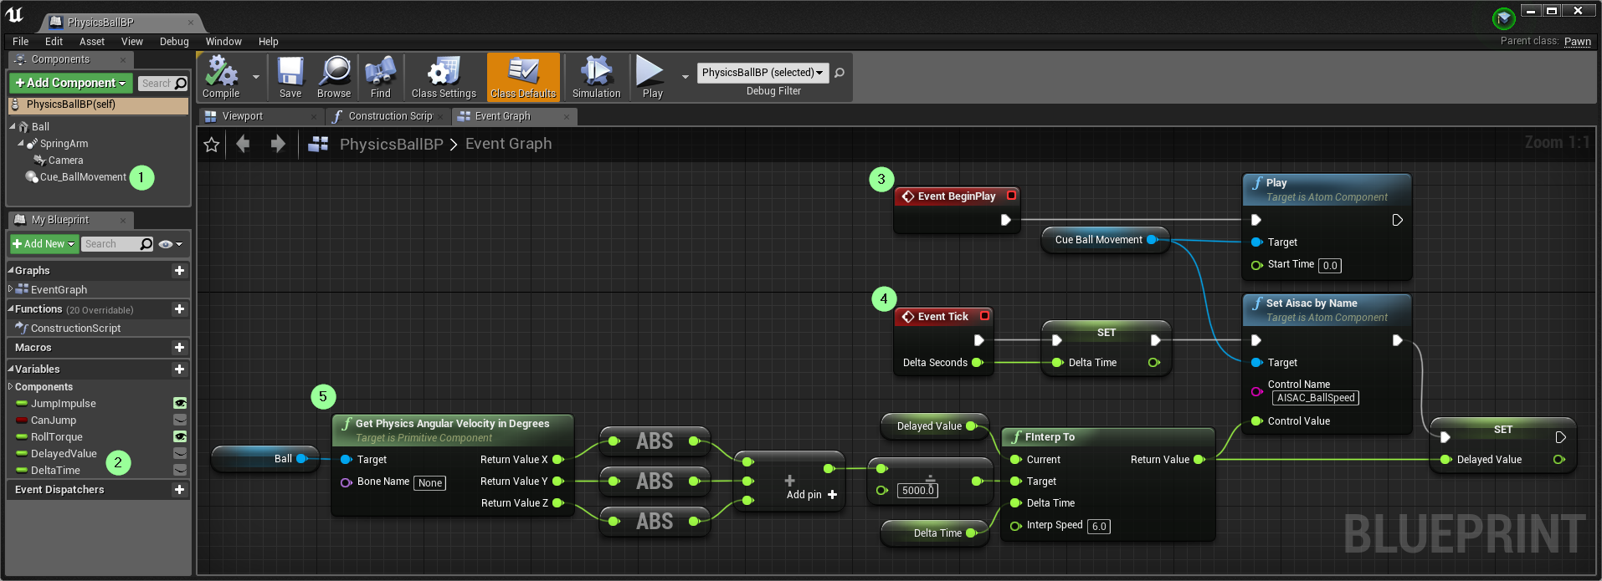Open the Window menu

(223, 42)
